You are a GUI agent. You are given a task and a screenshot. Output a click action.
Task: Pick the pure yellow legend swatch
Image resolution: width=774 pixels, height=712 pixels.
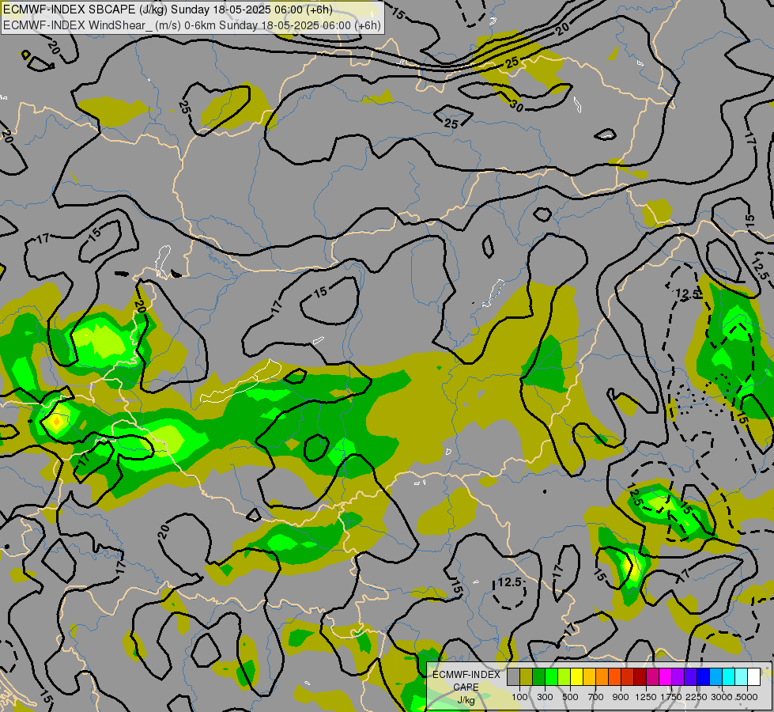576,676
